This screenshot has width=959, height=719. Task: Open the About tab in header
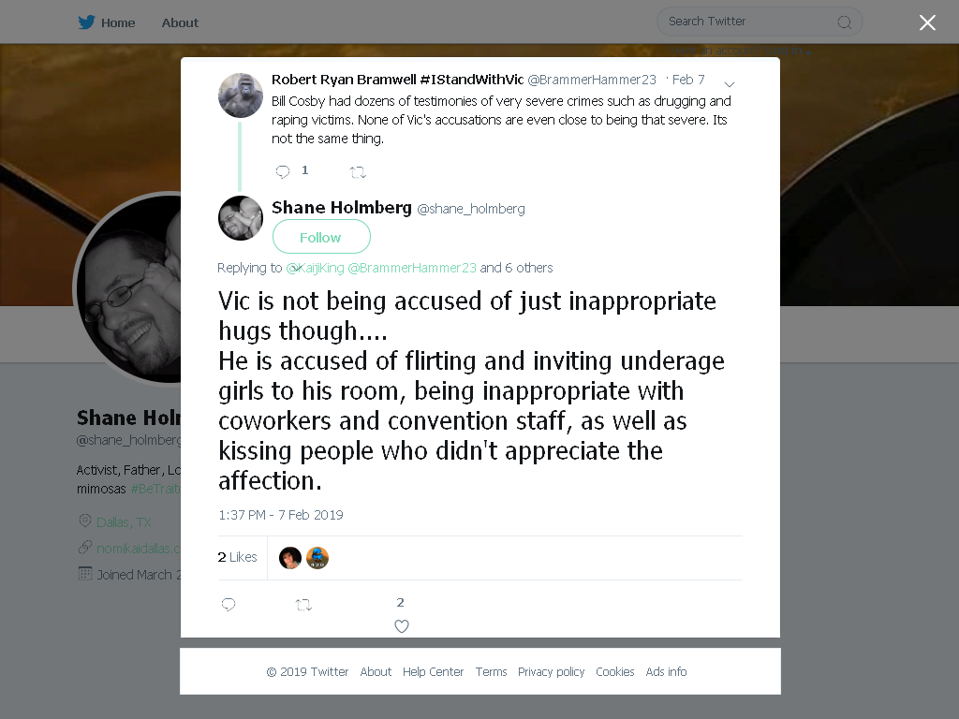pyautogui.click(x=180, y=22)
